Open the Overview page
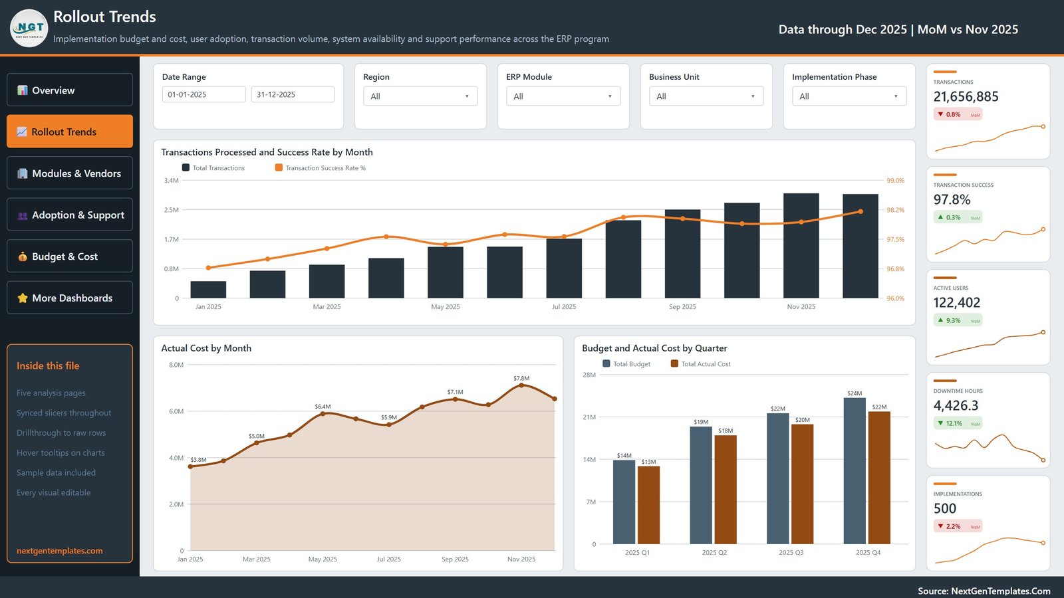The width and height of the screenshot is (1064, 598). coord(70,90)
